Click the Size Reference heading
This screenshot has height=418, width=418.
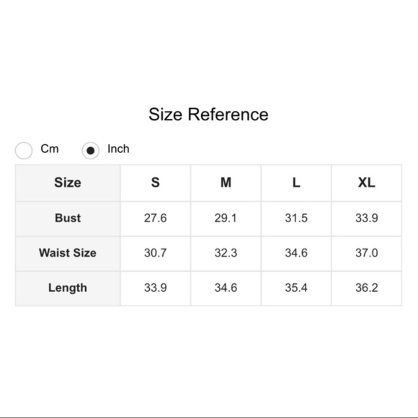pyautogui.click(x=209, y=115)
